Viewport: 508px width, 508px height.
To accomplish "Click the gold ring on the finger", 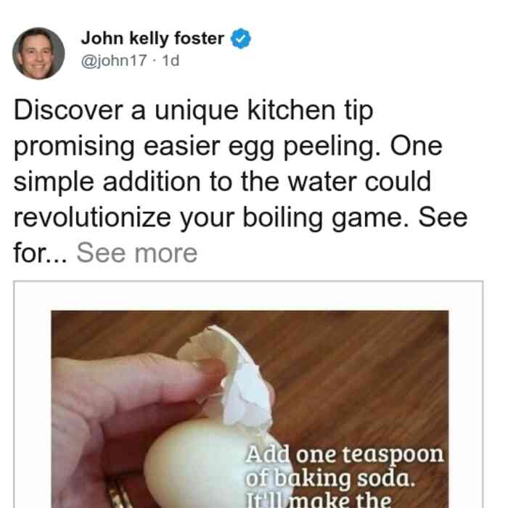I will pyautogui.click(x=120, y=494).
